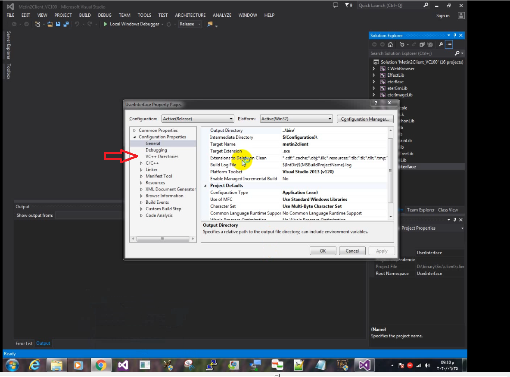Select the Output Directory property row
Screen dimensions: 510x377
pos(294,131)
